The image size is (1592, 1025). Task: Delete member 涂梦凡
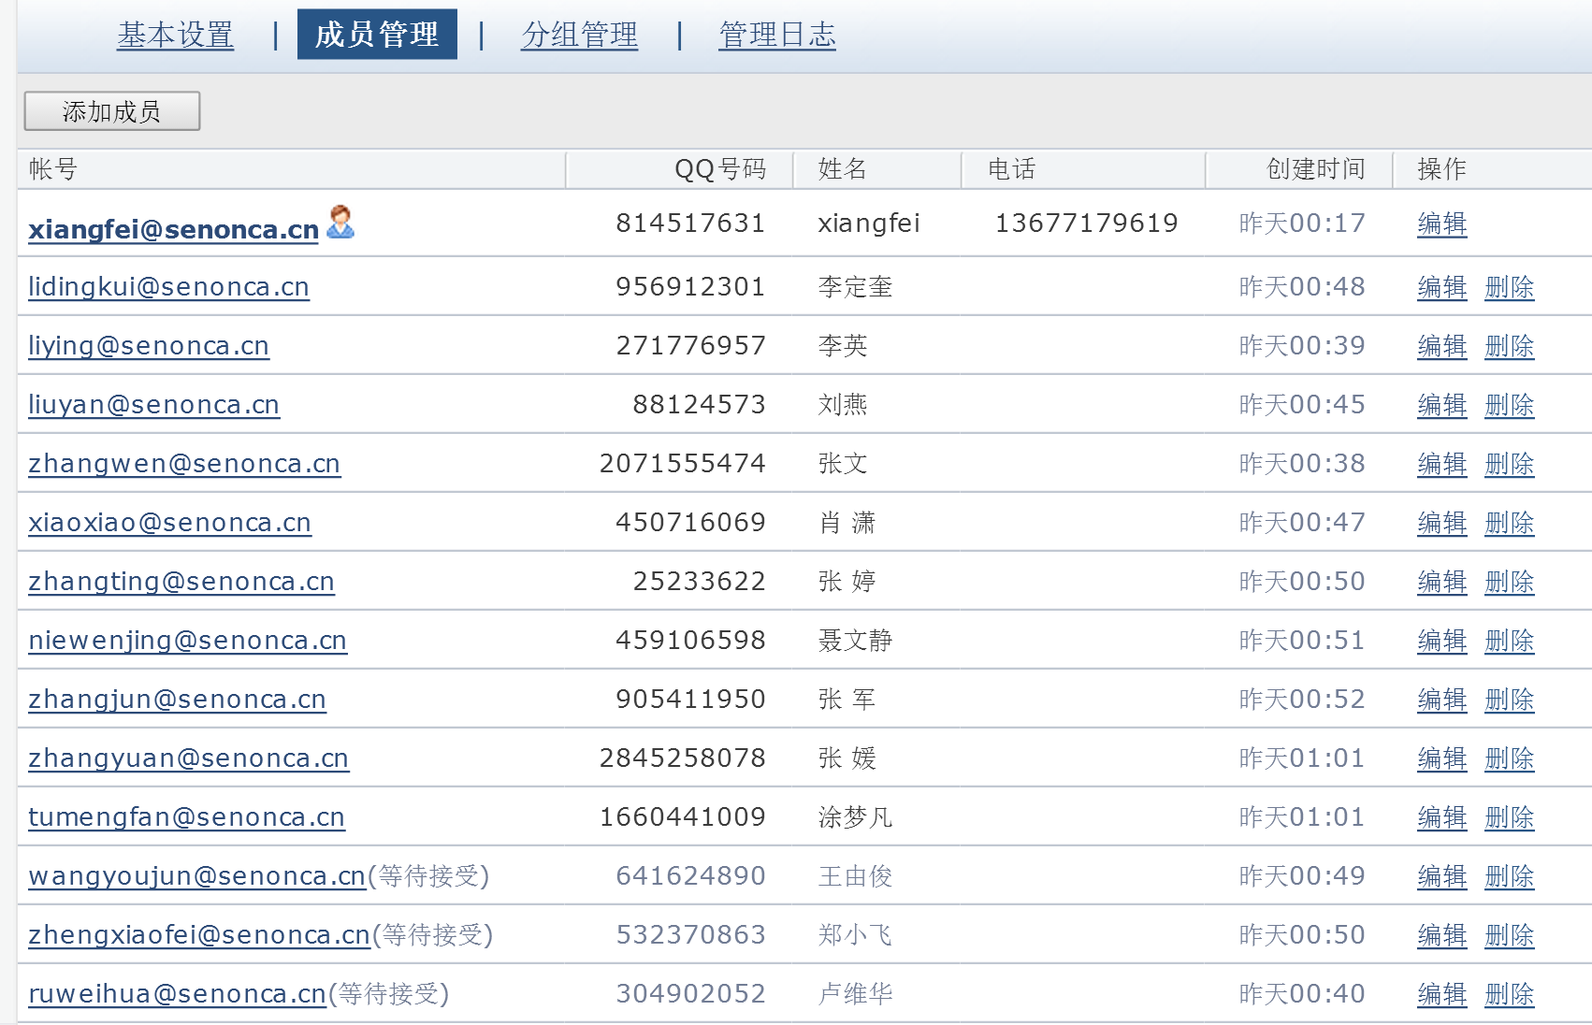tap(1510, 817)
